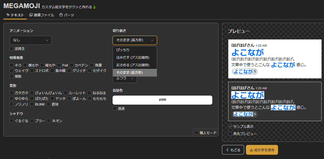The width and height of the screenshot is (324, 159).
Task: Click the Parts tab smiley icon
Action: coord(61,15)
